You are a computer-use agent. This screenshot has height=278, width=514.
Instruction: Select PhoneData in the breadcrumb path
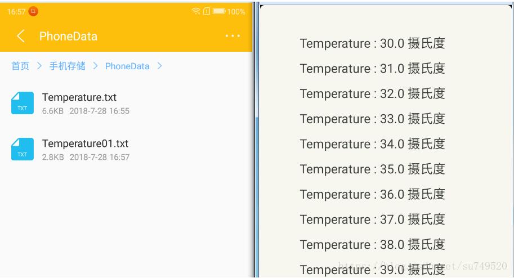click(127, 66)
